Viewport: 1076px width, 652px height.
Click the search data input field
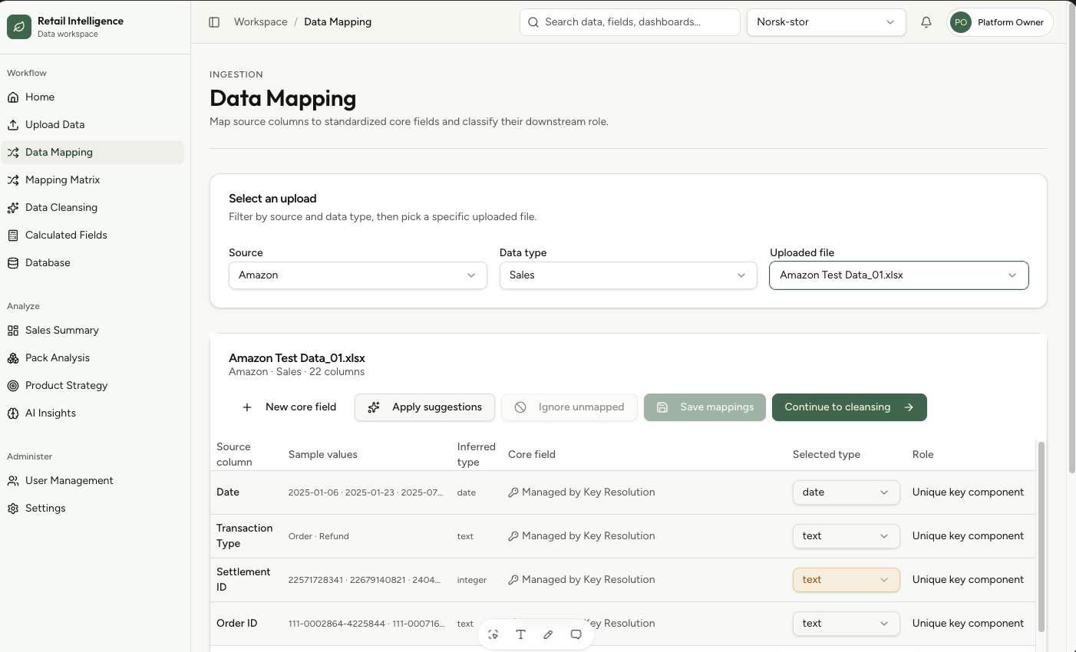pos(630,22)
